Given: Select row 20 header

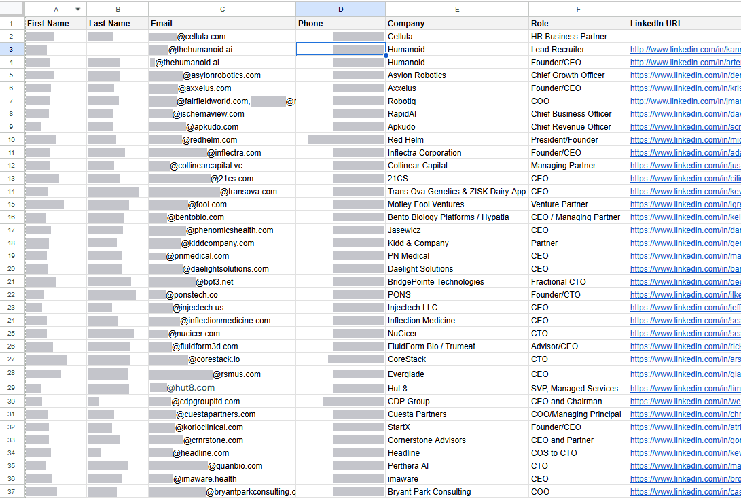Looking at the screenshot, I should (x=12, y=268).
